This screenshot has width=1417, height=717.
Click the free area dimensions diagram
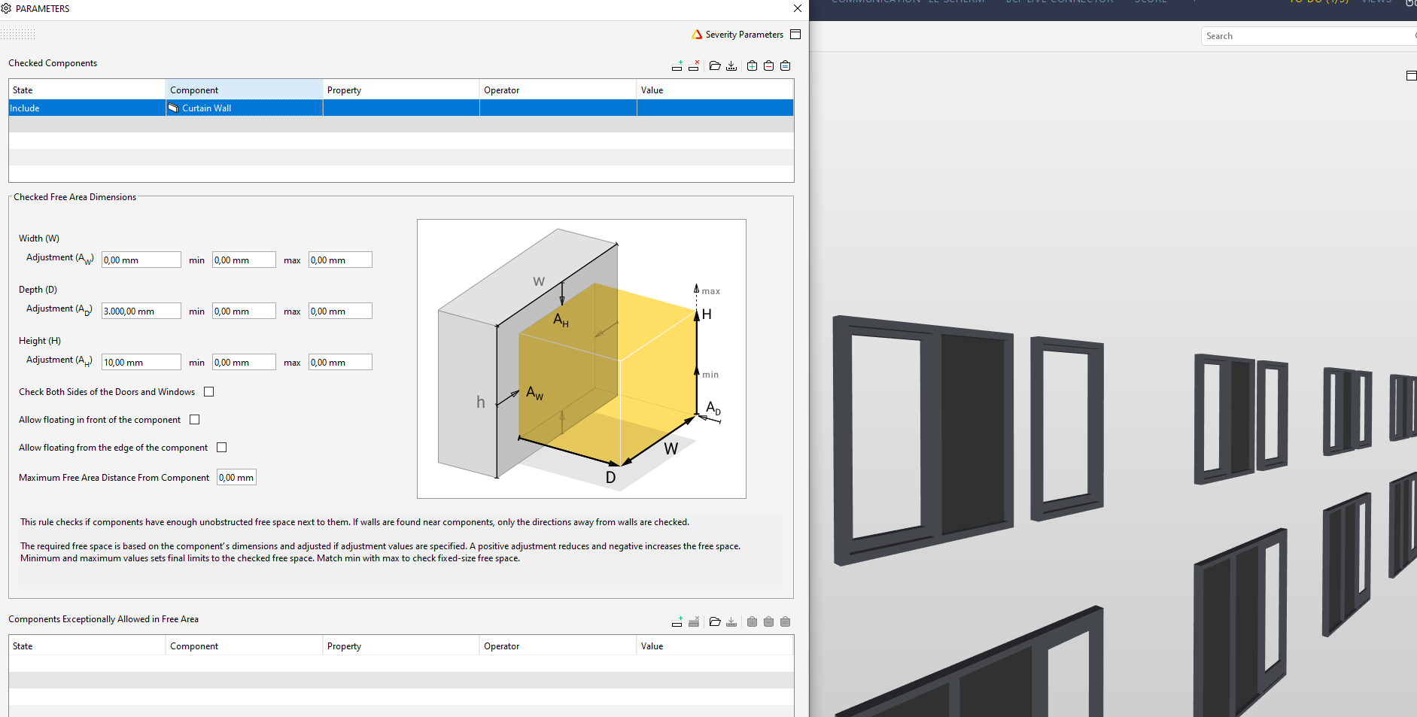coord(582,359)
